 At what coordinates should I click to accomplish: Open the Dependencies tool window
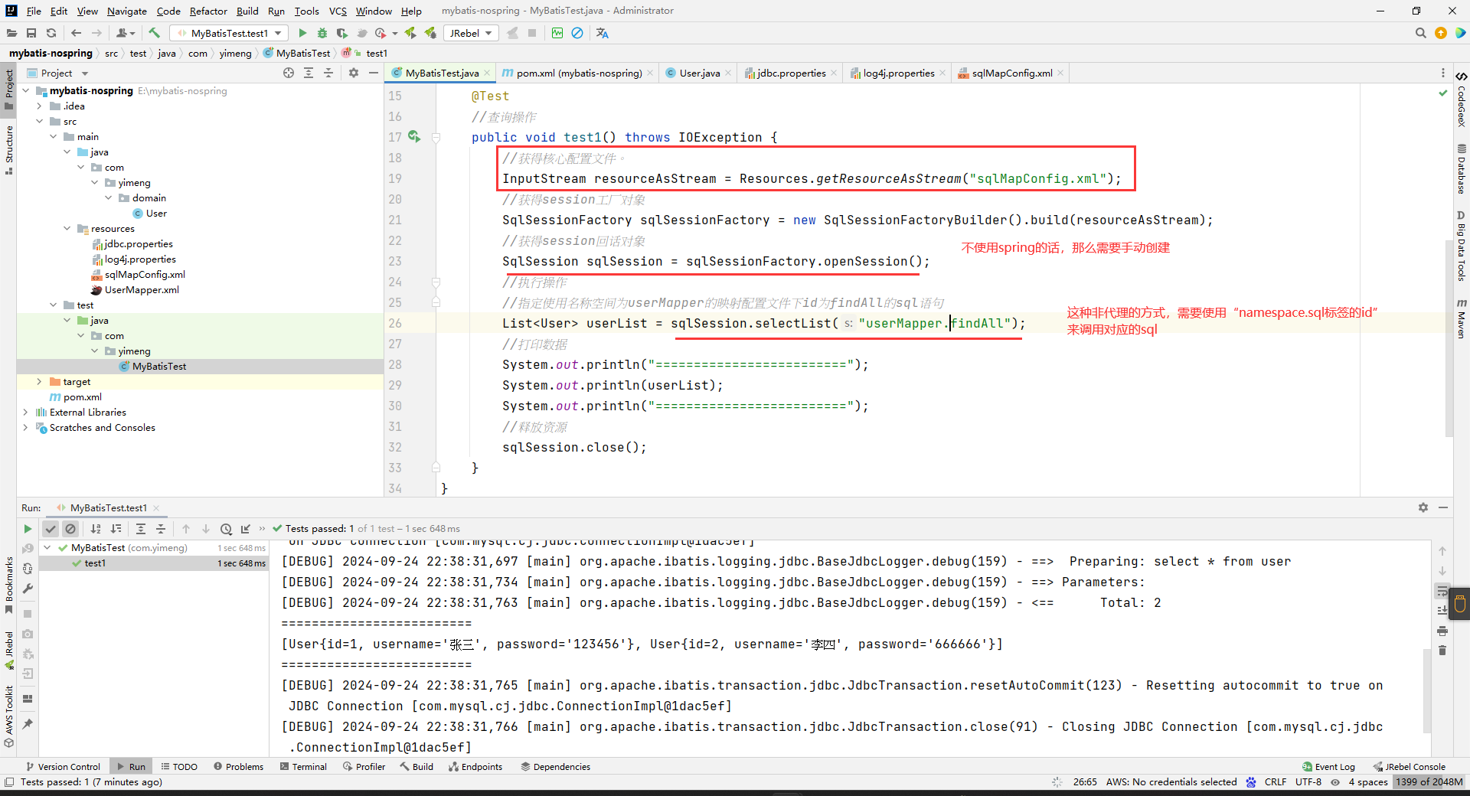click(555, 766)
